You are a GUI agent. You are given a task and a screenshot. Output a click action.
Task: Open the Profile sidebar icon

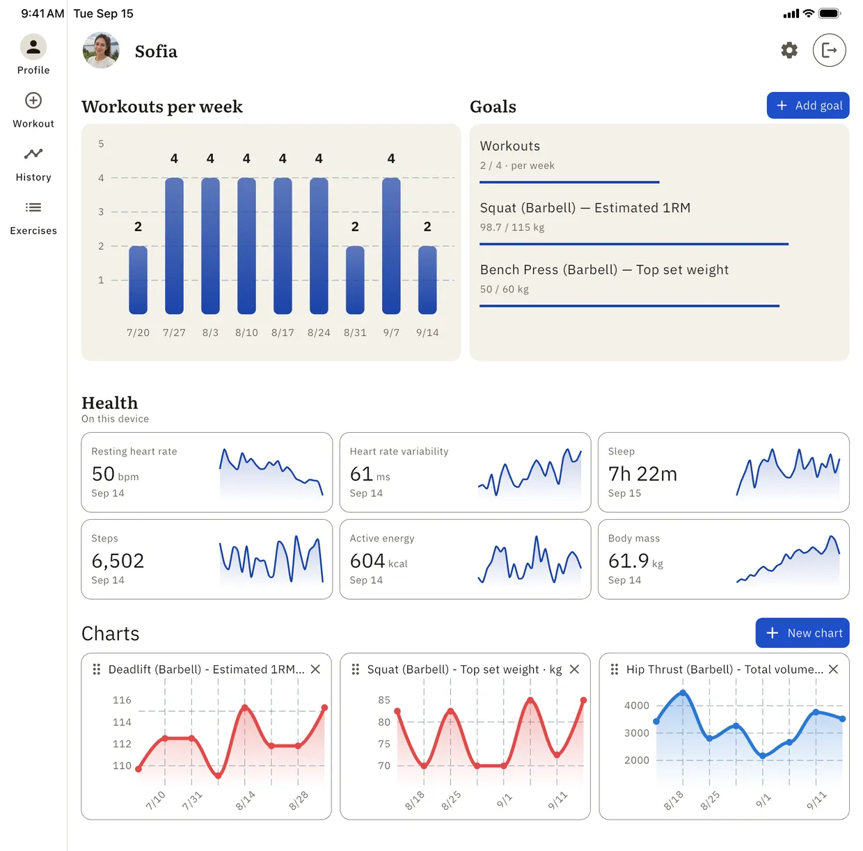[33, 47]
